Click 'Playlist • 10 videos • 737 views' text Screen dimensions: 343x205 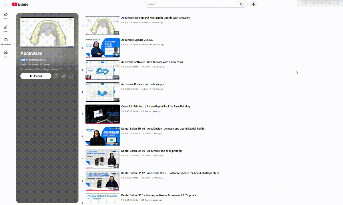[35, 65]
